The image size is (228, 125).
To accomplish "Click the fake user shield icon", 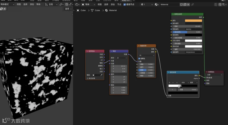I will point(181,5).
